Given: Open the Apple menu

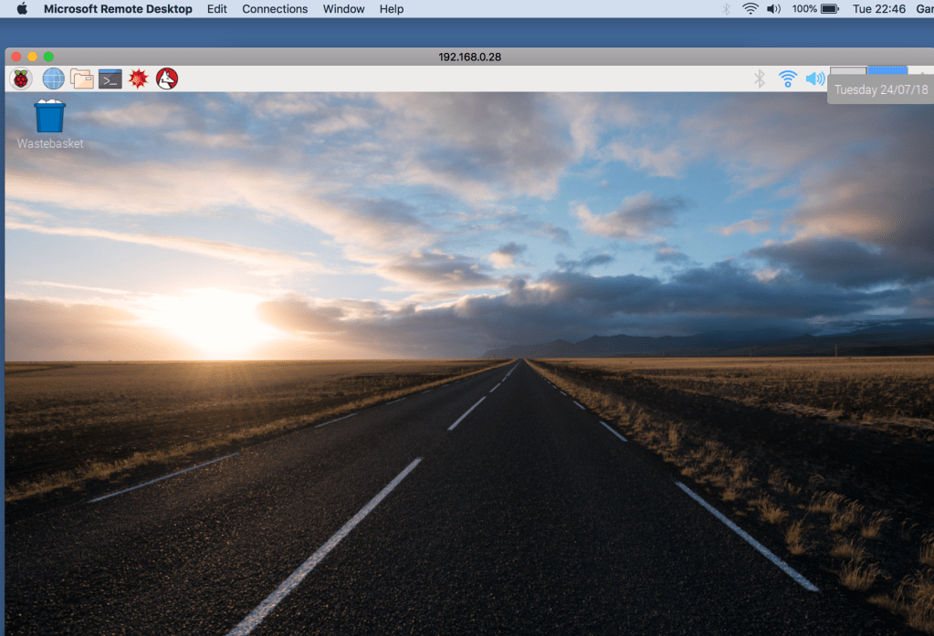Looking at the screenshot, I should (20, 9).
